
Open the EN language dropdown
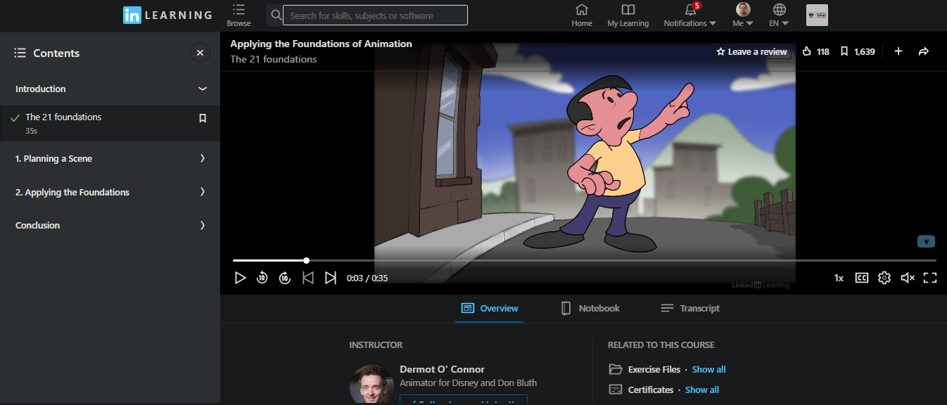(x=779, y=15)
